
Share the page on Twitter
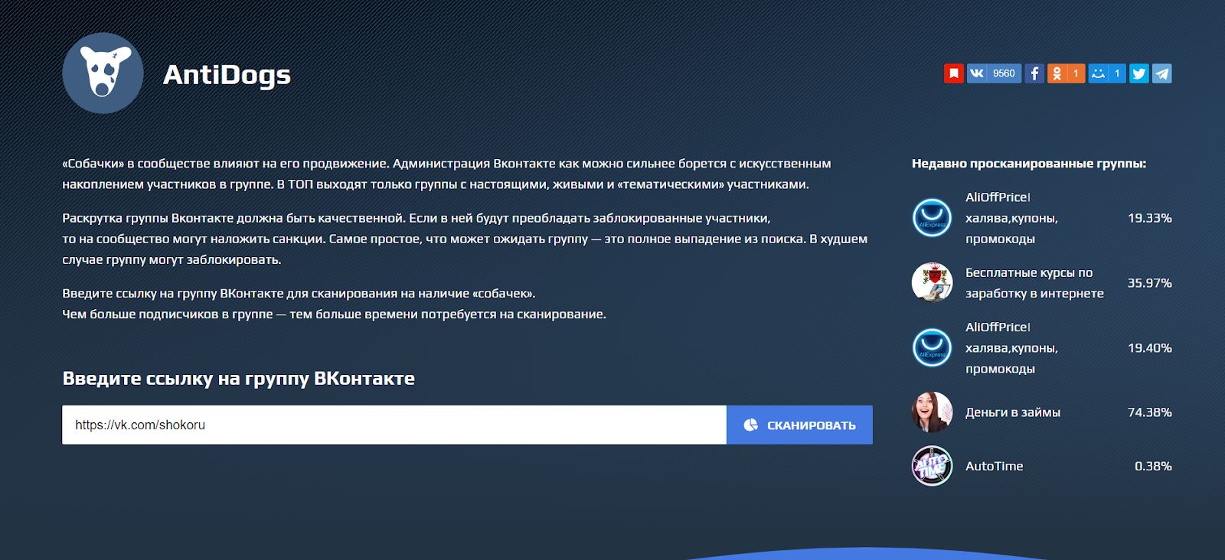(x=1138, y=73)
